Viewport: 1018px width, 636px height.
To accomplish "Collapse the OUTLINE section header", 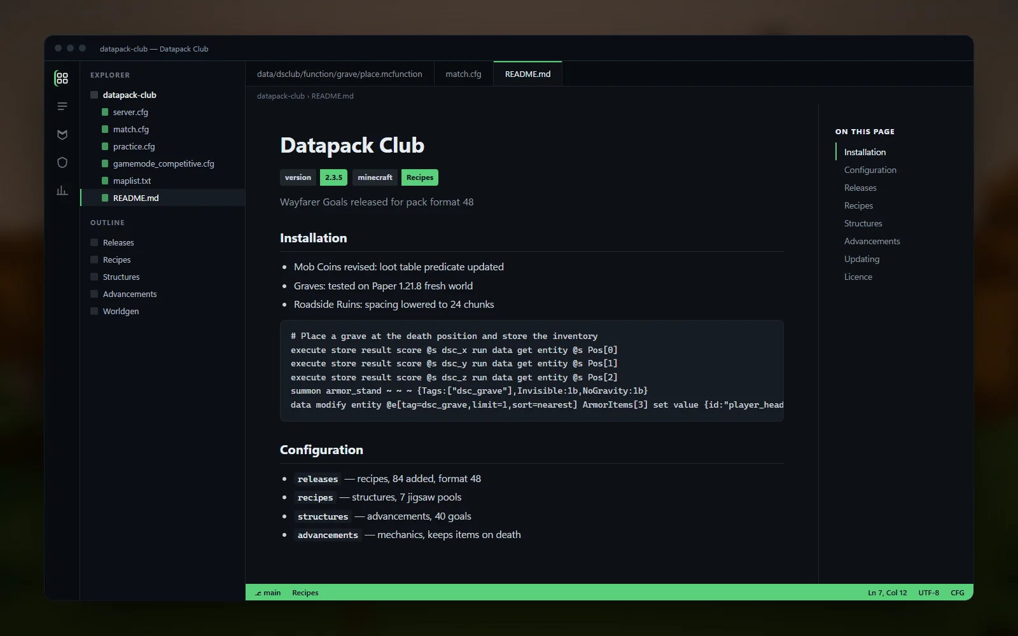I will pos(108,223).
